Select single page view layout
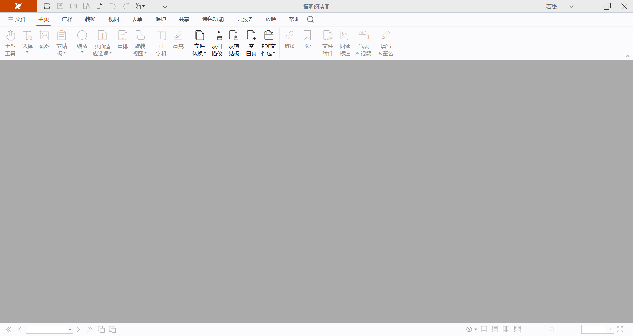Screen dimensions: 633x336 (484, 329)
